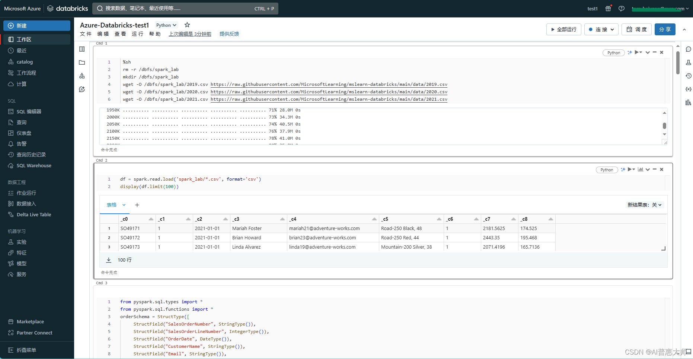Click the Schedule button
Viewport: 693px width, 359px height.
(x=636, y=29)
